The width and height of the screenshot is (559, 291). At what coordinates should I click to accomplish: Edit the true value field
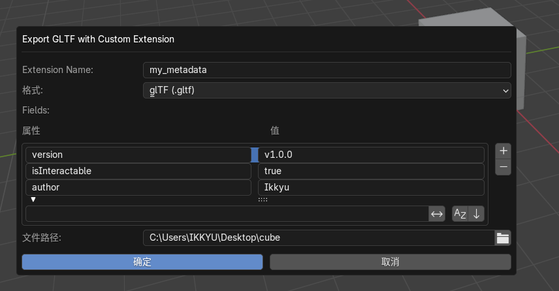tap(371, 172)
